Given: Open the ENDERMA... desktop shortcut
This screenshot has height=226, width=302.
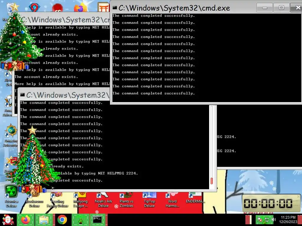Looking at the screenshot, I should 195,198.
